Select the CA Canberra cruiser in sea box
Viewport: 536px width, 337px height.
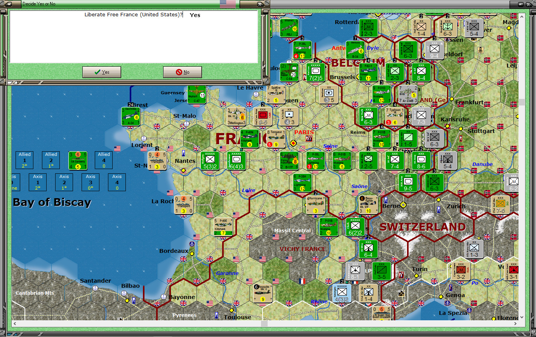coord(78,161)
